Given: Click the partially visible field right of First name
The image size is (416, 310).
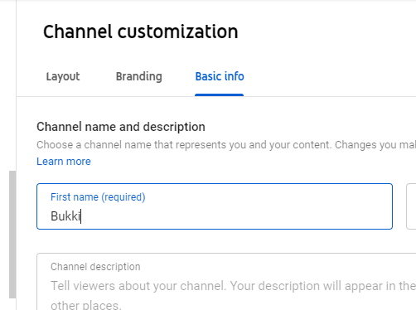Looking at the screenshot, I should (411, 206).
